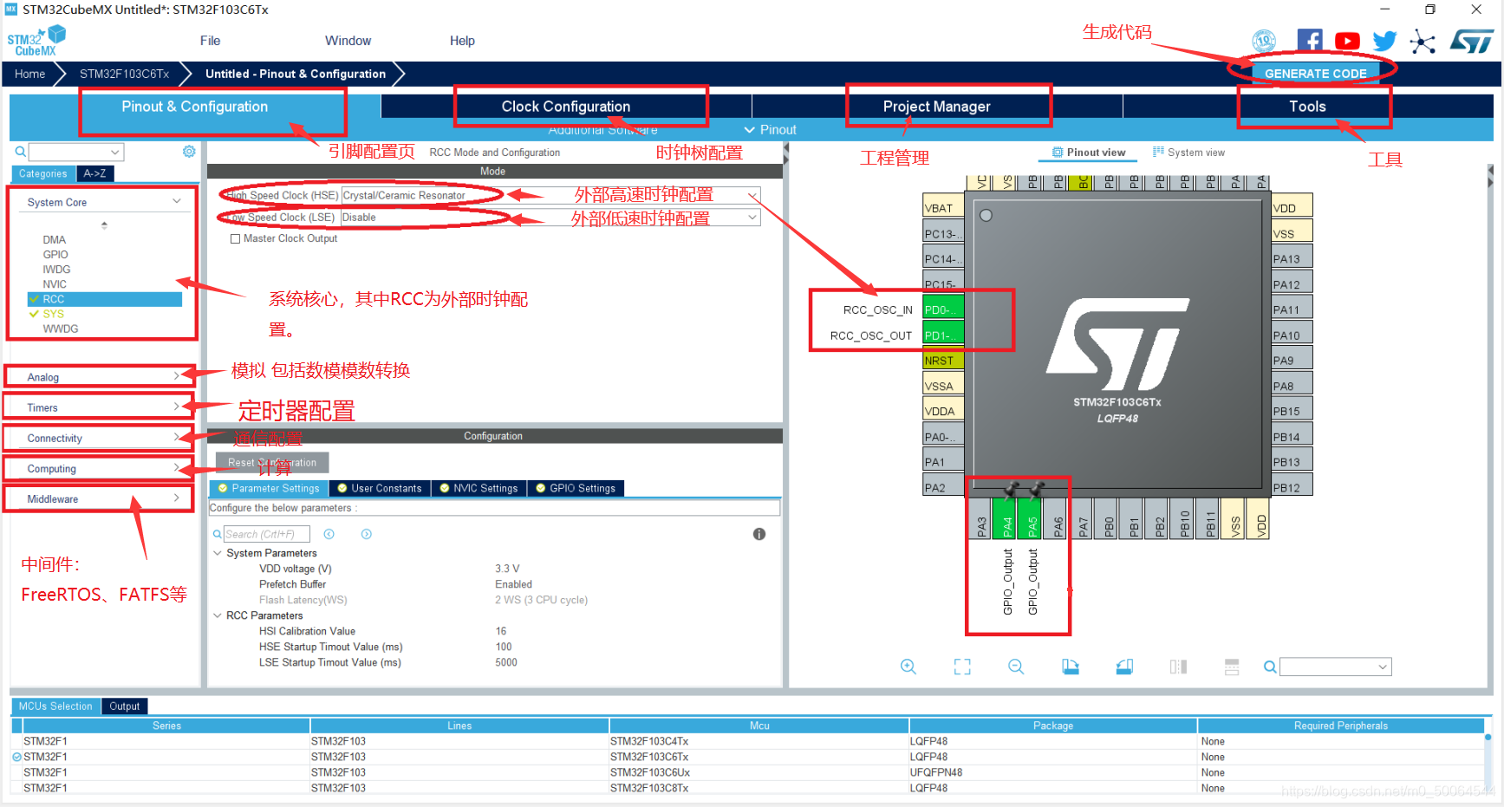Switch to the Output tab
The width and height of the screenshot is (1504, 807).
coord(124,706)
